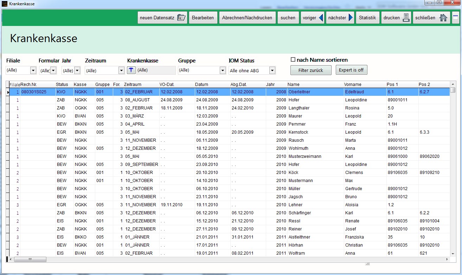This screenshot has height=275, width=462.
Task: Open Krankenkasse lookup via caduceus icon
Action: coord(131,70)
